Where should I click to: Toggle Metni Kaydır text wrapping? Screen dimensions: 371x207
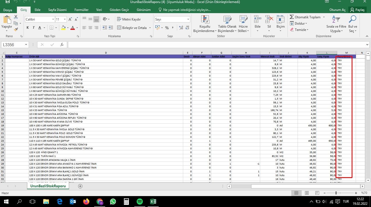click(x=129, y=19)
